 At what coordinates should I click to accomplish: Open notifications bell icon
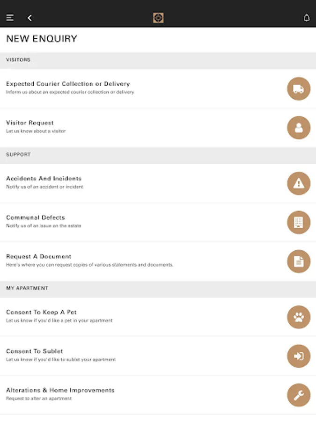[307, 18]
